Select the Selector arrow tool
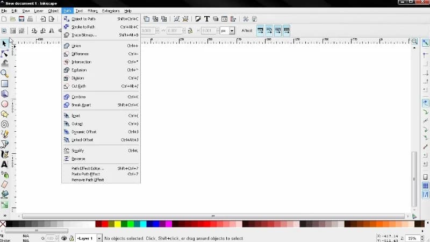This screenshot has width=430, height=242. coord(4,44)
